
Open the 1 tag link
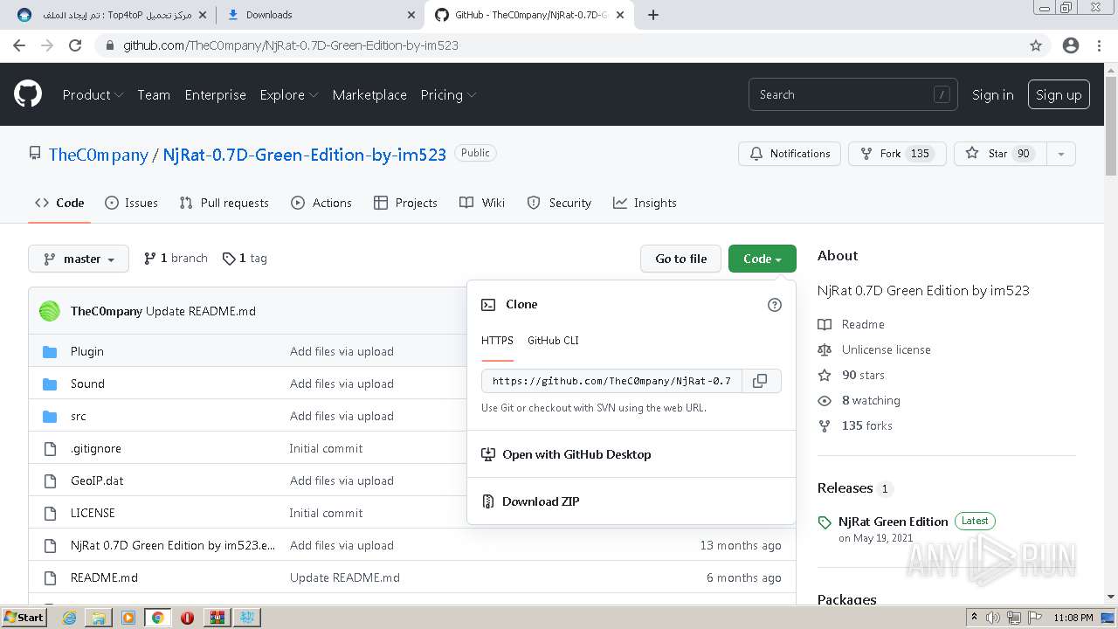pyautogui.click(x=245, y=259)
